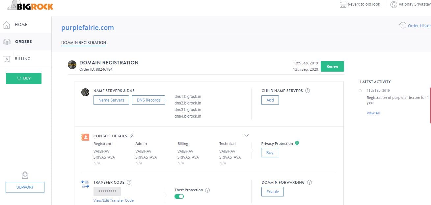
Task: Open the Theft Protection help icon
Action: 207,190
